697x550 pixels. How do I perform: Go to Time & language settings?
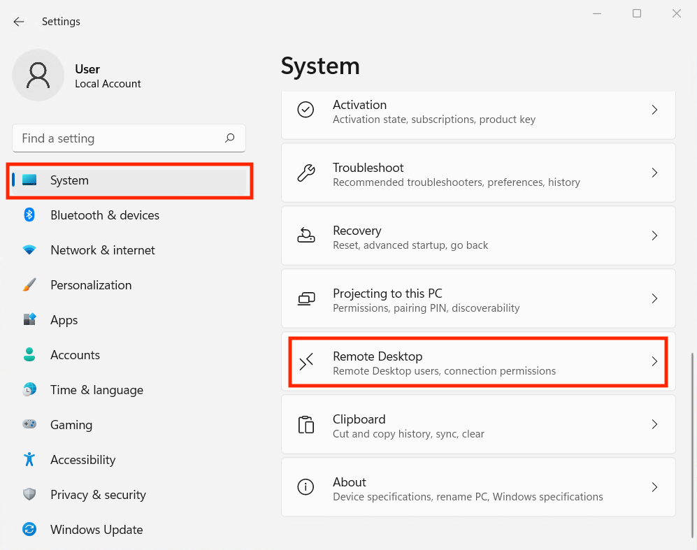click(x=96, y=390)
